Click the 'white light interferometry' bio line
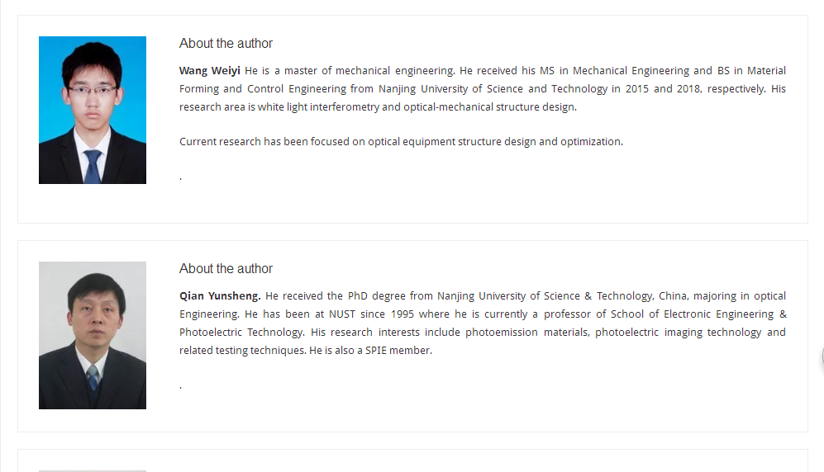 [378, 107]
